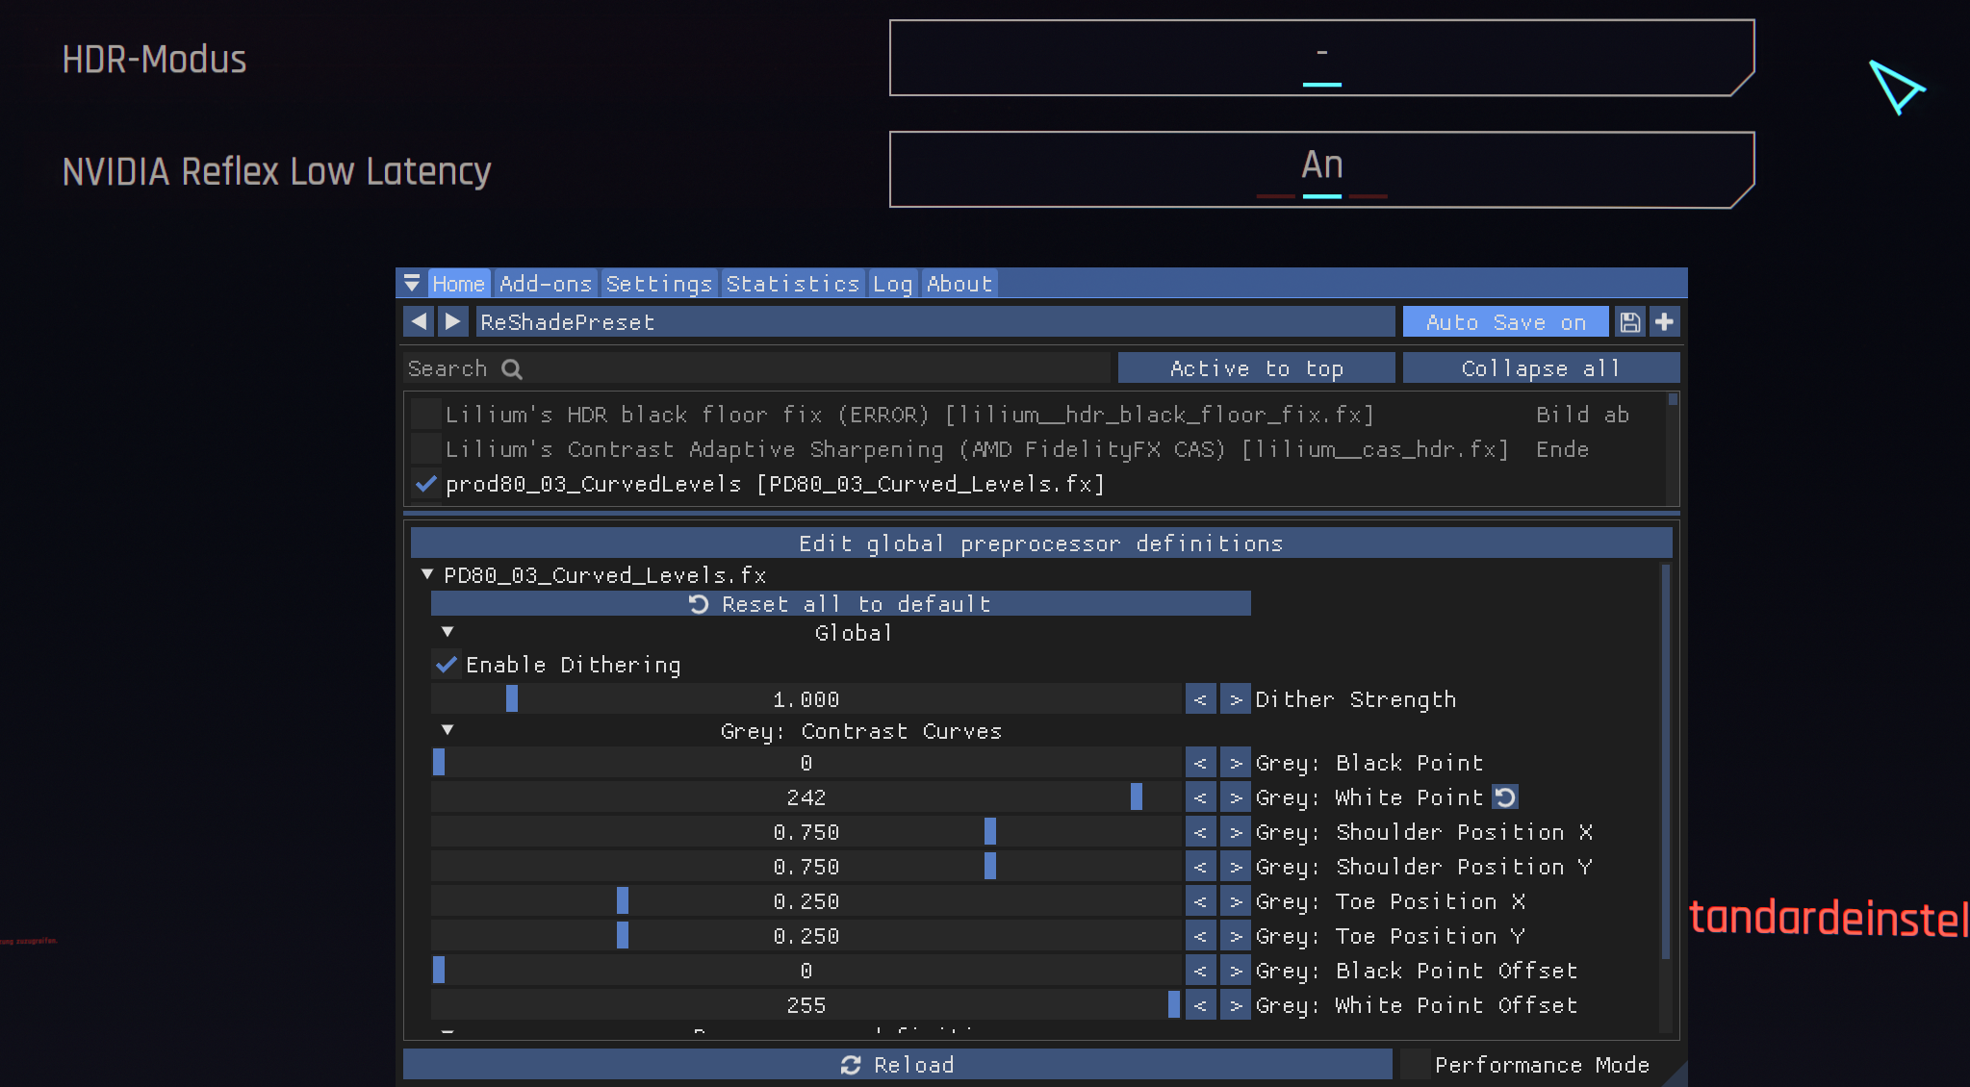Viewport: 1970px width, 1087px height.
Task: Open the Statistics tab
Action: (792, 282)
